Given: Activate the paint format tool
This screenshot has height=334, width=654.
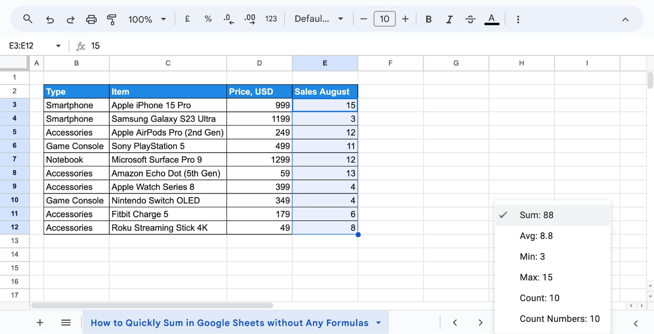Looking at the screenshot, I should [112, 19].
